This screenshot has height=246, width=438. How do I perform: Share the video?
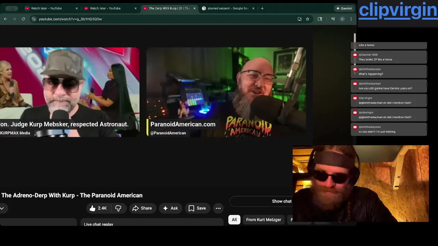pos(142,208)
